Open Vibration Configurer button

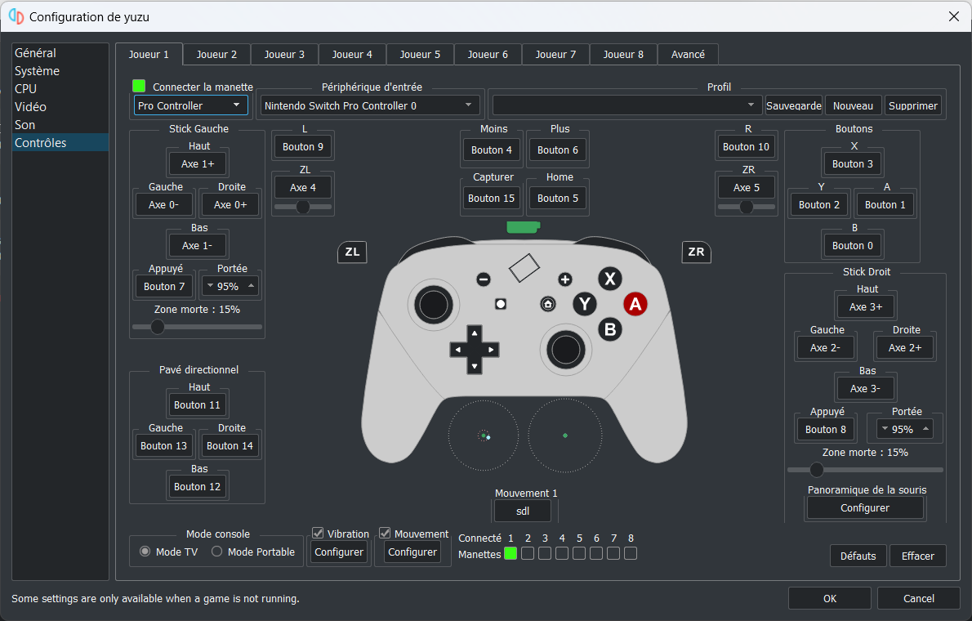pyautogui.click(x=338, y=552)
